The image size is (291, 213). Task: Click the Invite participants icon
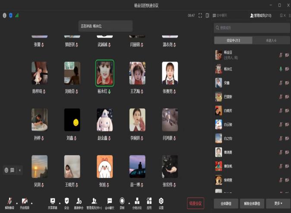coord(79,201)
